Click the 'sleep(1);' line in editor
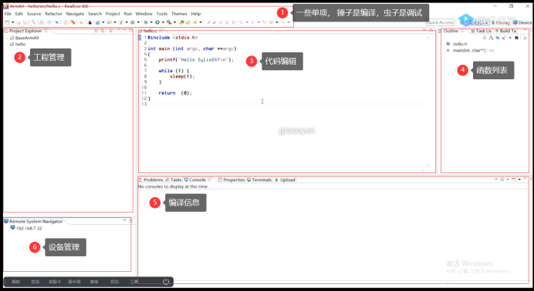The height and width of the screenshot is (291, 534). [x=182, y=76]
